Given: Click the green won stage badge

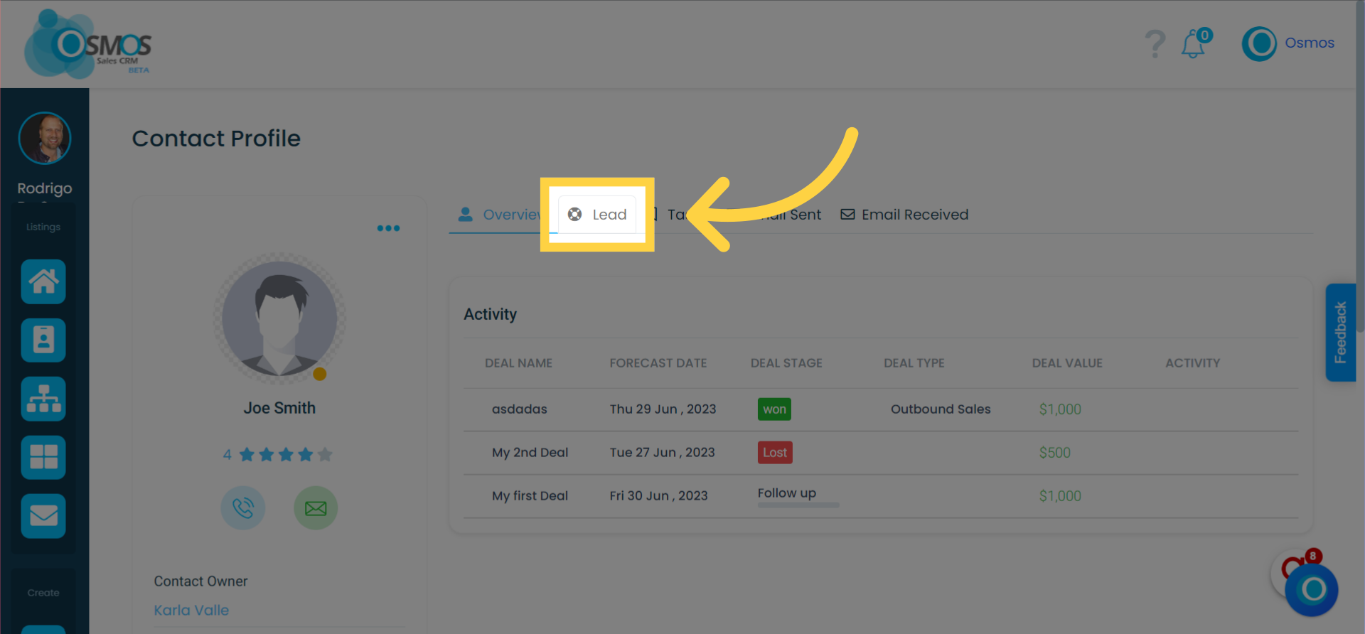Looking at the screenshot, I should [x=774, y=409].
